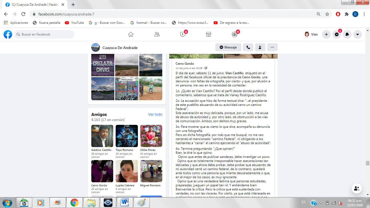Open the Messenger icon in header

[x=337, y=34]
